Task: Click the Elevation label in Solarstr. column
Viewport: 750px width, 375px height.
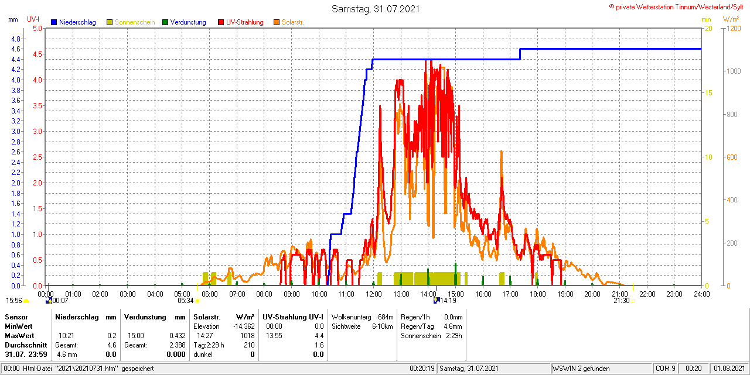Action: pos(206,326)
